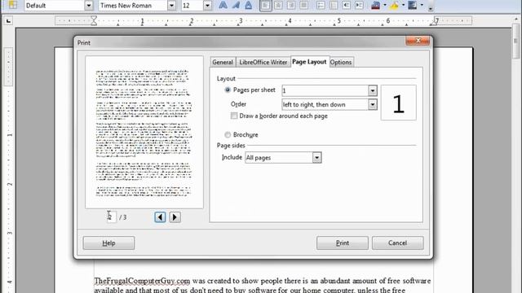Screen dimensions: 522x293
Task: Expand the Highlighting dropdown arrow
Action: pyautogui.click(x=403, y=6)
